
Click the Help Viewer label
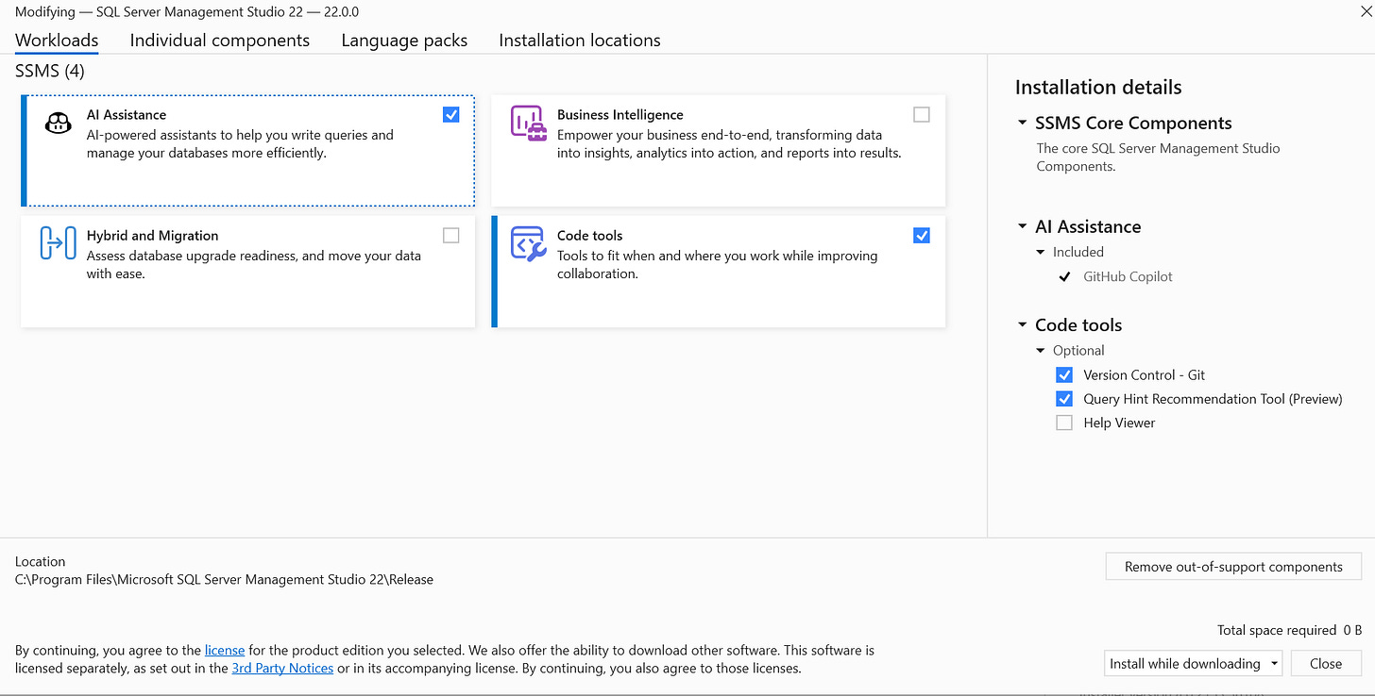coord(1120,423)
